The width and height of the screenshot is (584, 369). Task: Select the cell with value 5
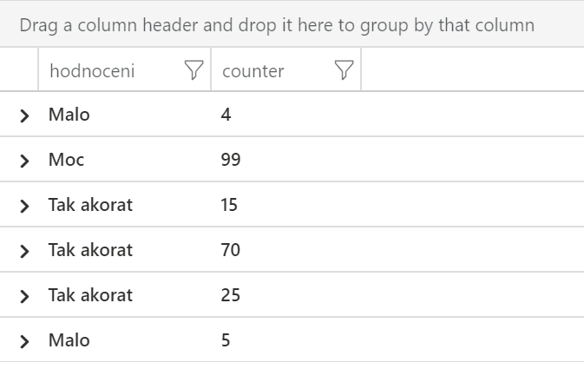click(285, 340)
